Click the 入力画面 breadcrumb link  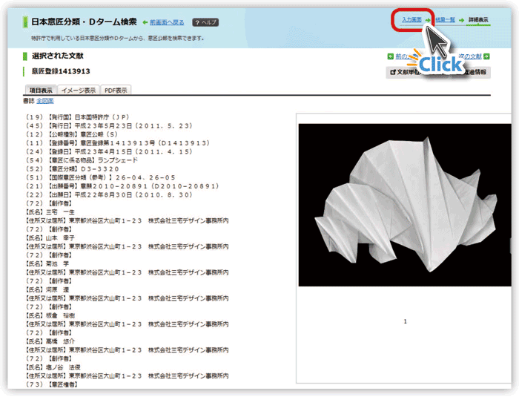411,19
